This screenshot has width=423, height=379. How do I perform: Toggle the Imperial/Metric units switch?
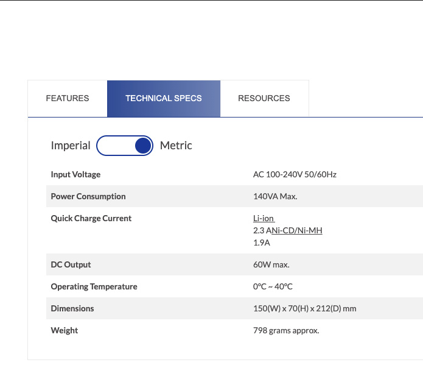point(125,146)
